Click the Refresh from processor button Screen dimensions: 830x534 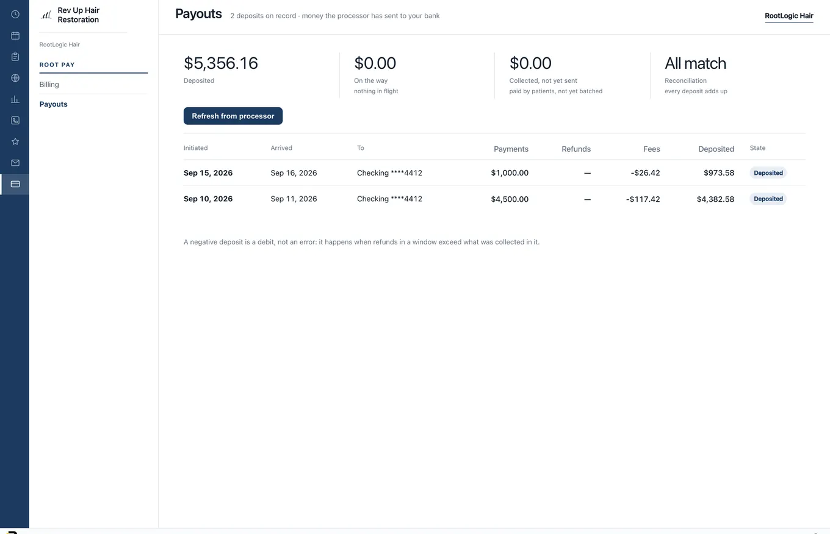pos(233,116)
